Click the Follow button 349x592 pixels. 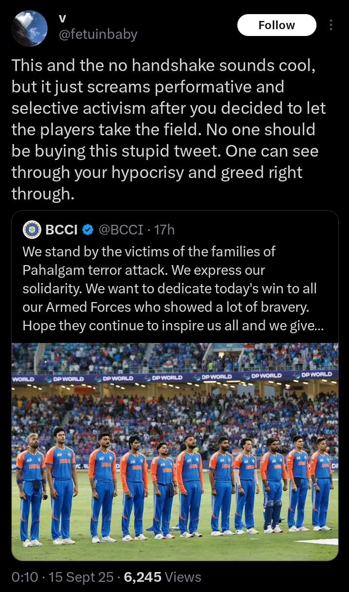pyautogui.click(x=276, y=25)
